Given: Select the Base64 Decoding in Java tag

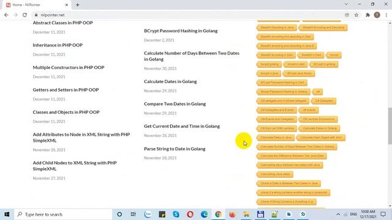Looking at the screenshot, I should pos(277,28).
